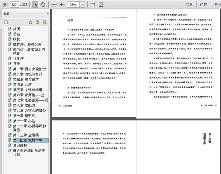The height and width of the screenshot is (174, 221).
Task: Edit the zoom percentage field showing 28%
Action: click(x=73, y=4)
